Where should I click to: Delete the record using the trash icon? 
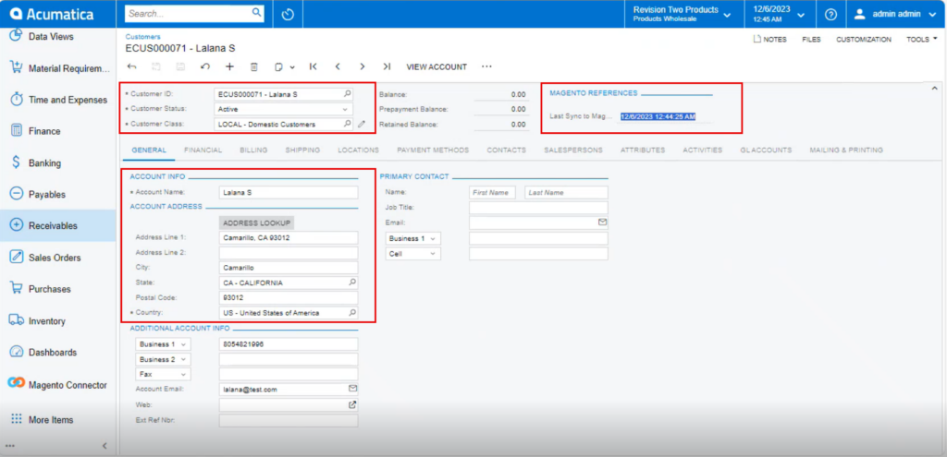(x=254, y=66)
